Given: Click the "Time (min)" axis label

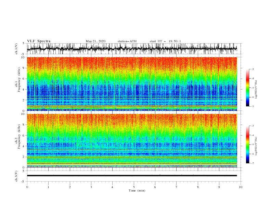Looking at the screenshot, I should click(x=137, y=190).
